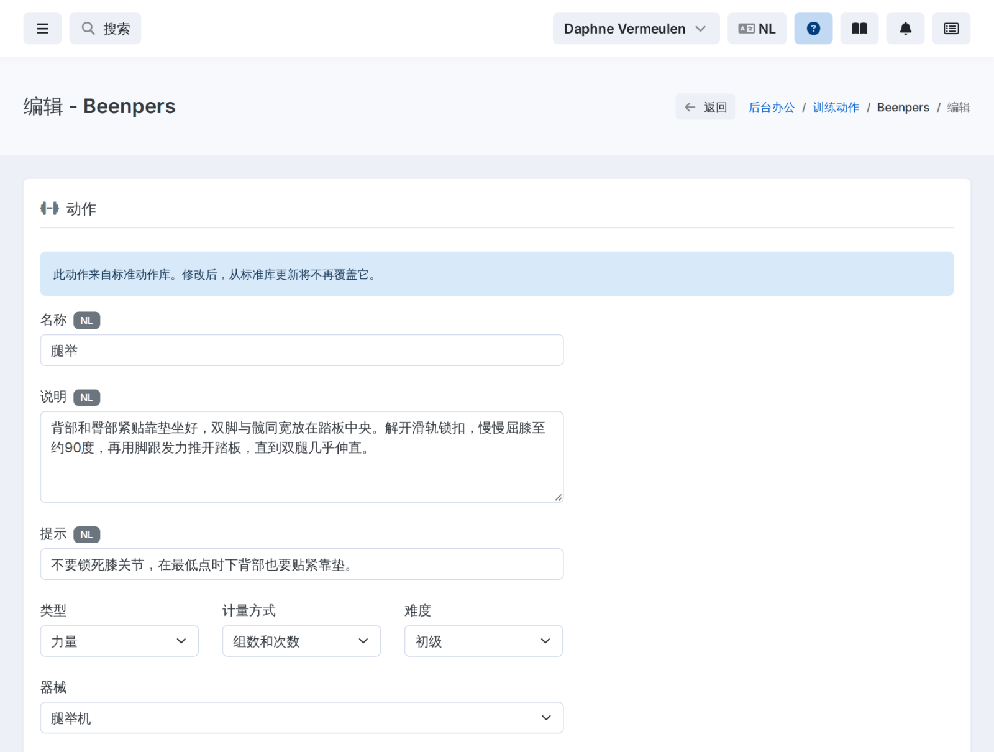The height and width of the screenshot is (752, 994).
Task: Open the 计量方式 dropdown showing 组数和次数
Action: click(301, 641)
